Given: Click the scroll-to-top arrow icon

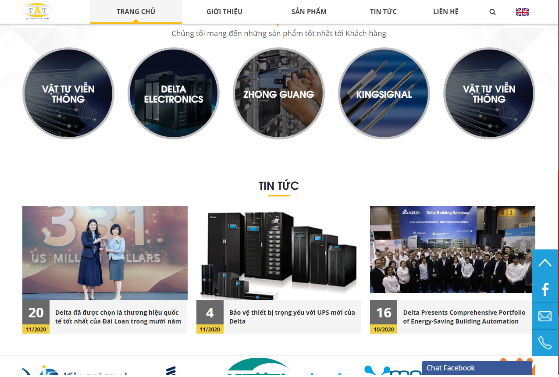Looking at the screenshot, I should [x=545, y=263].
